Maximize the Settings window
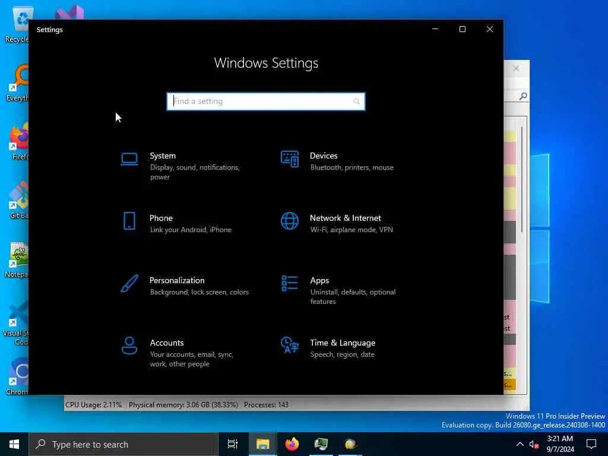Screen dimensions: 608x456 [x=462, y=29]
